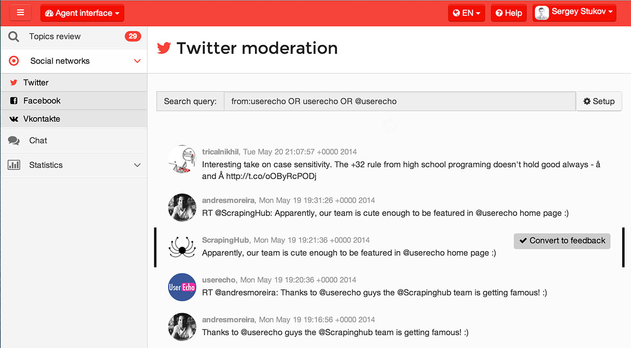The image size is (631, 348).
Task: Click the Social networks target icon
Action: pos(14,61)
